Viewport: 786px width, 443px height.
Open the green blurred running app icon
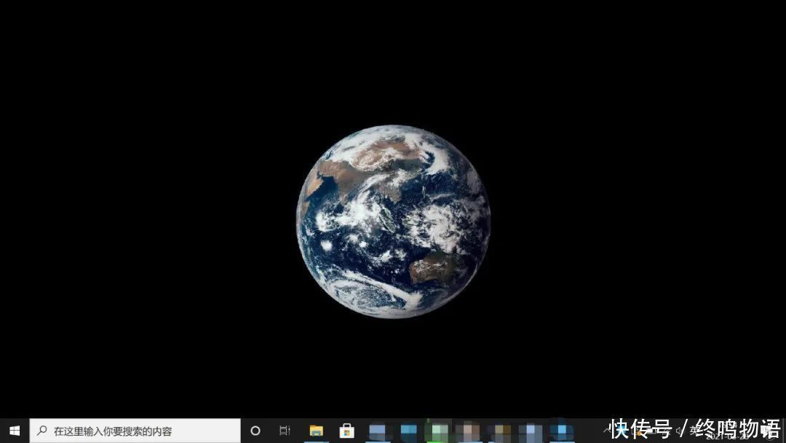pos(439,431)
